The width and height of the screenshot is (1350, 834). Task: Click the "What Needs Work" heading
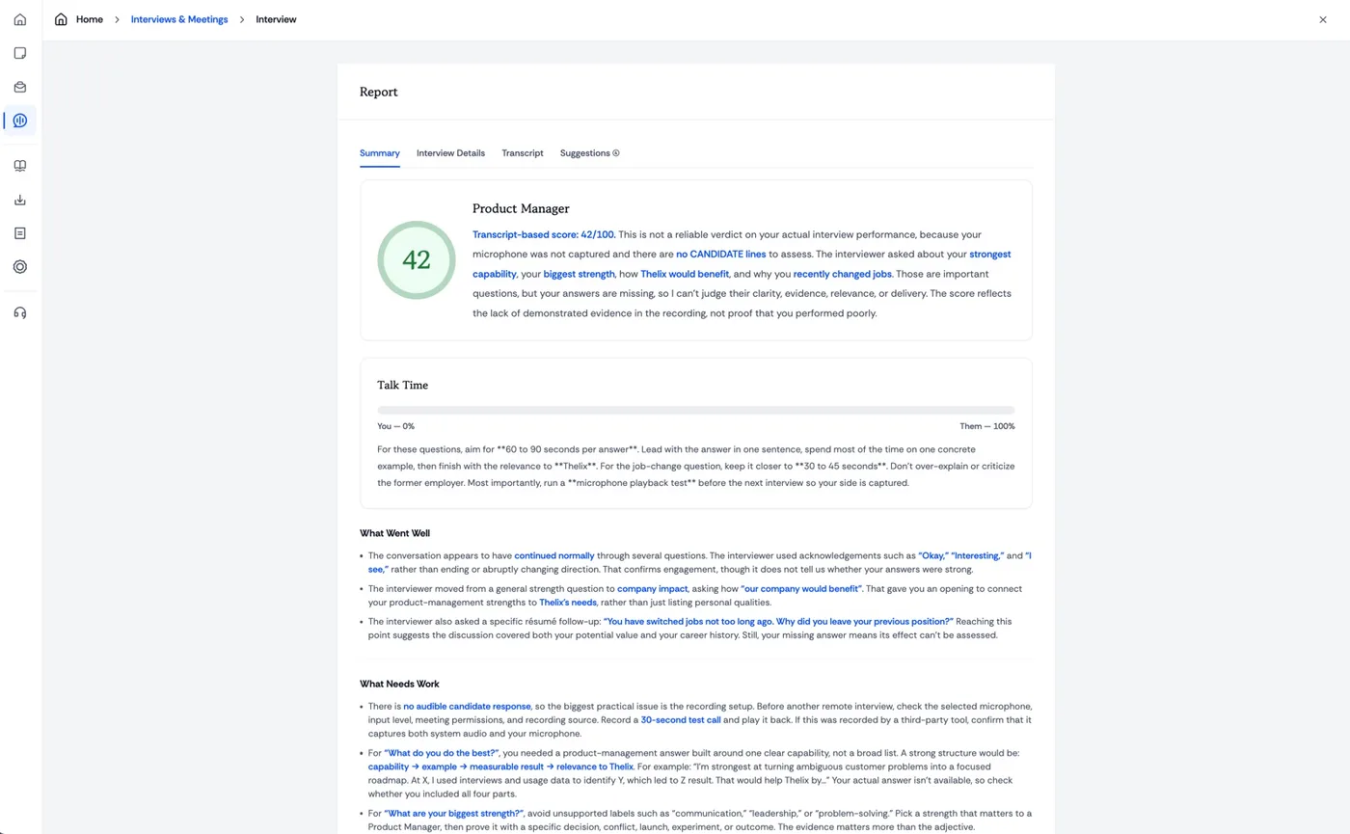click(399, 685)
